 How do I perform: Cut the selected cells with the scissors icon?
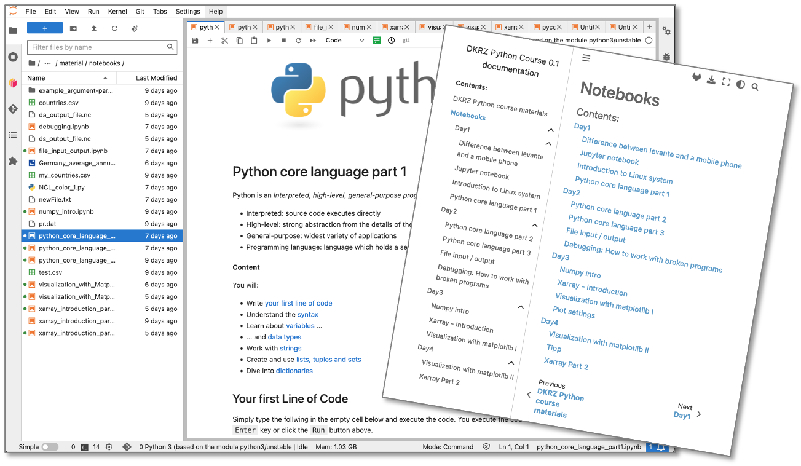[x=225, y=40]
